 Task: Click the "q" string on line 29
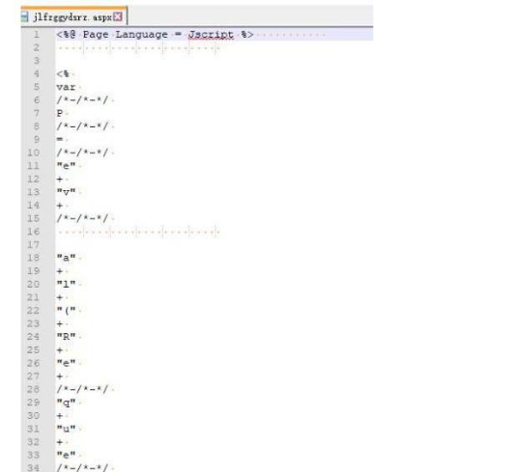(66, 403)
